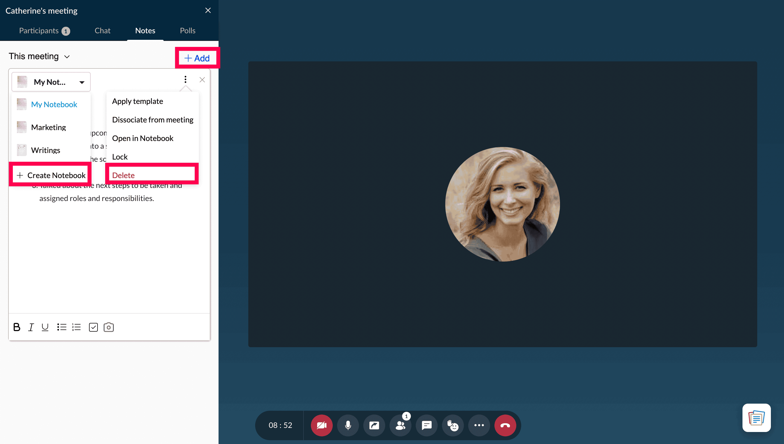This screenshot has height=444, width=784.
Task: Open more options ellipsis in toolbar
Action: click(x=479, y=425)
